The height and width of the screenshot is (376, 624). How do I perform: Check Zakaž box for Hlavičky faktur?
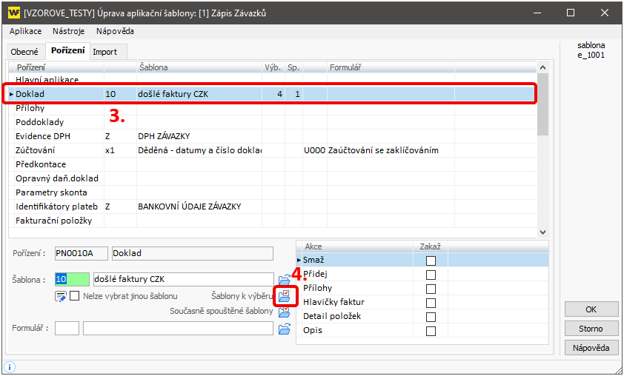[431, 303]
